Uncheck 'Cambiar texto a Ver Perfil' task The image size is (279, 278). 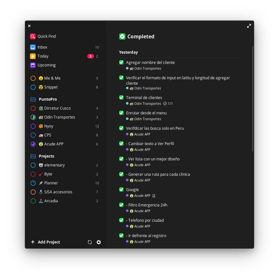121,143
